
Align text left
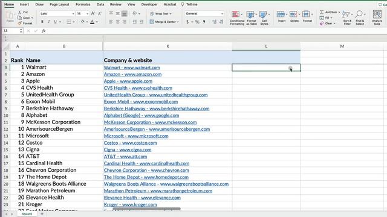tap(111, 22)
